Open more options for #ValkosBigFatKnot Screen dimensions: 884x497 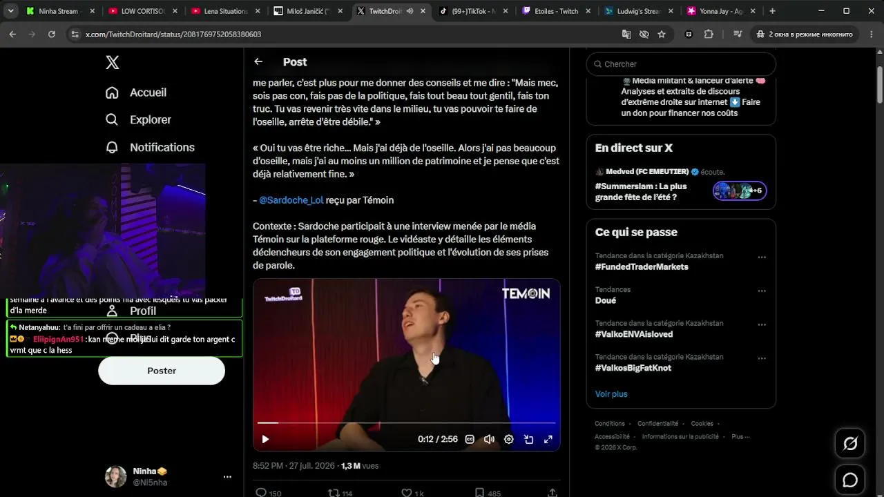tap(762, 358)
